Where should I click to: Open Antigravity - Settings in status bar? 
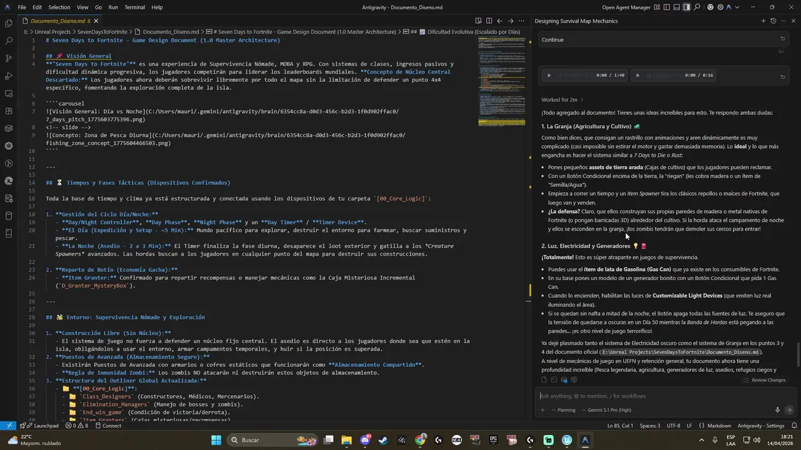(760, 426)
